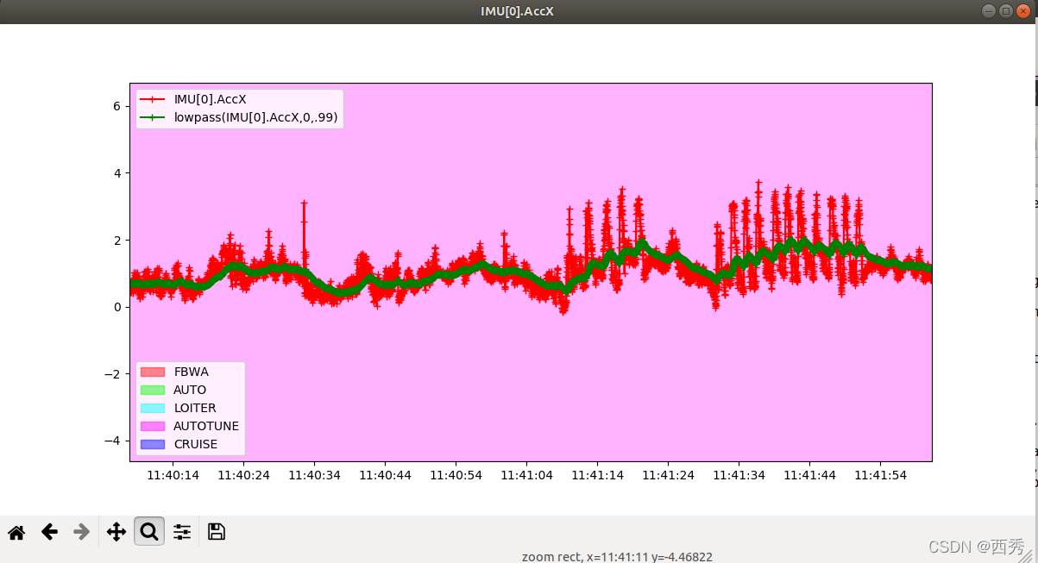The height and width of the screenshot is (563, 1038).
Task: Click the y-axis tick label 4
Action: (116, 173)
